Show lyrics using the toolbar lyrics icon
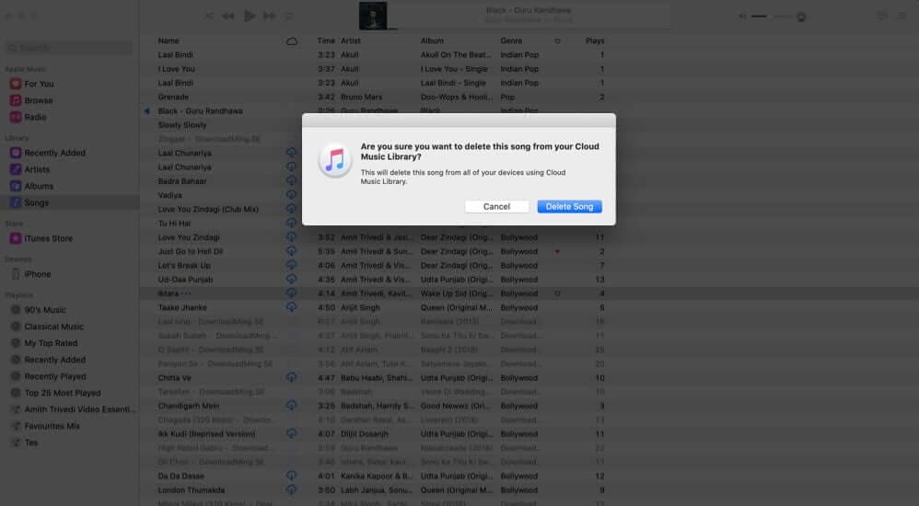 click(x=881, y=16)
